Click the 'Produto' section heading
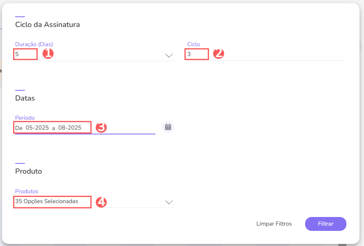 (x=29, y=171)
